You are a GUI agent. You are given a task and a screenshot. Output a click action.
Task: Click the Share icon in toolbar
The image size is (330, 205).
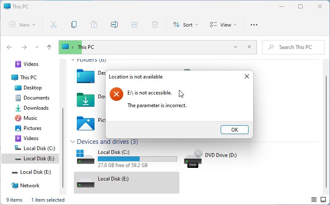click(135, 24)
